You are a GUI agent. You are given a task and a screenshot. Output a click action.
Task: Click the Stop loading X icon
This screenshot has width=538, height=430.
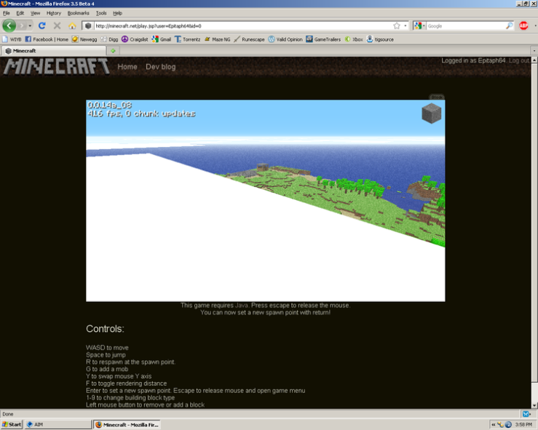tap(58, 25)
